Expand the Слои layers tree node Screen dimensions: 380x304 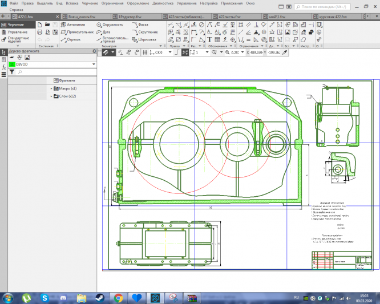coord(51,96)
